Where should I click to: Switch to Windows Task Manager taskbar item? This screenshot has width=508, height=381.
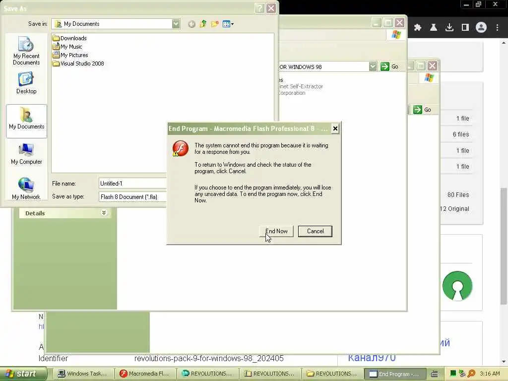pyautogui.click(x=83, y=374)
